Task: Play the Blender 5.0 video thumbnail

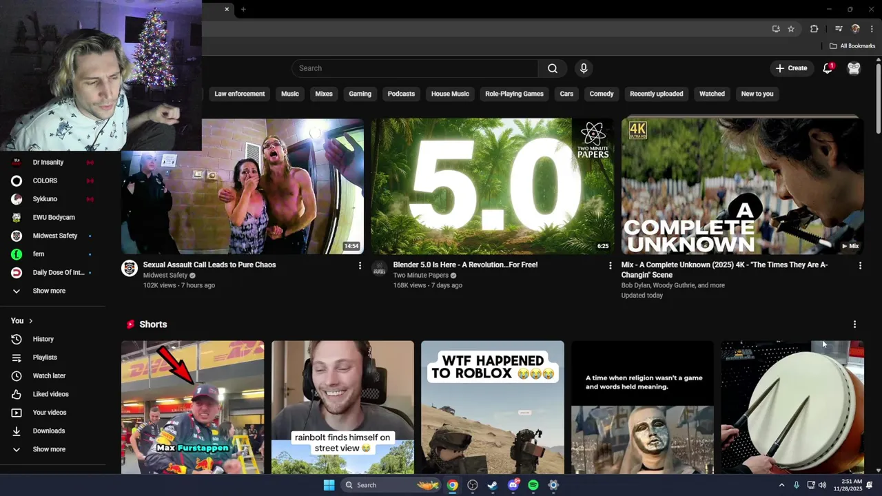Action: (492, 186)
